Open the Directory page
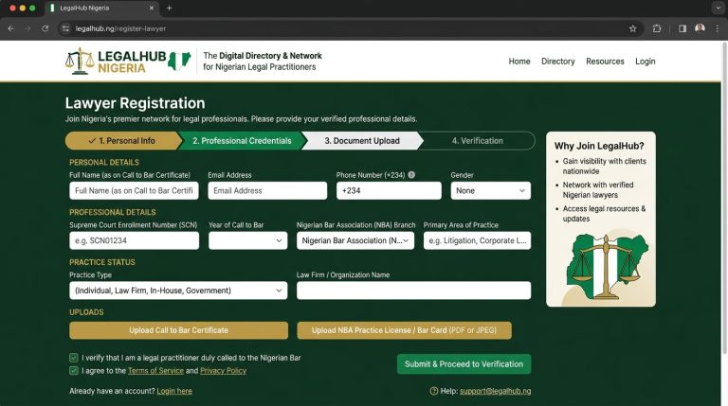 557,62
